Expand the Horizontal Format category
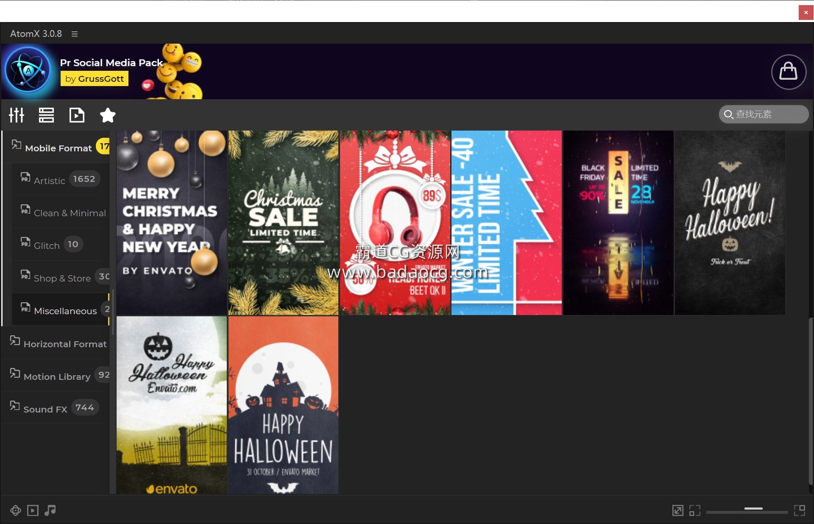The image size is (814, 524). pos(56,343)
